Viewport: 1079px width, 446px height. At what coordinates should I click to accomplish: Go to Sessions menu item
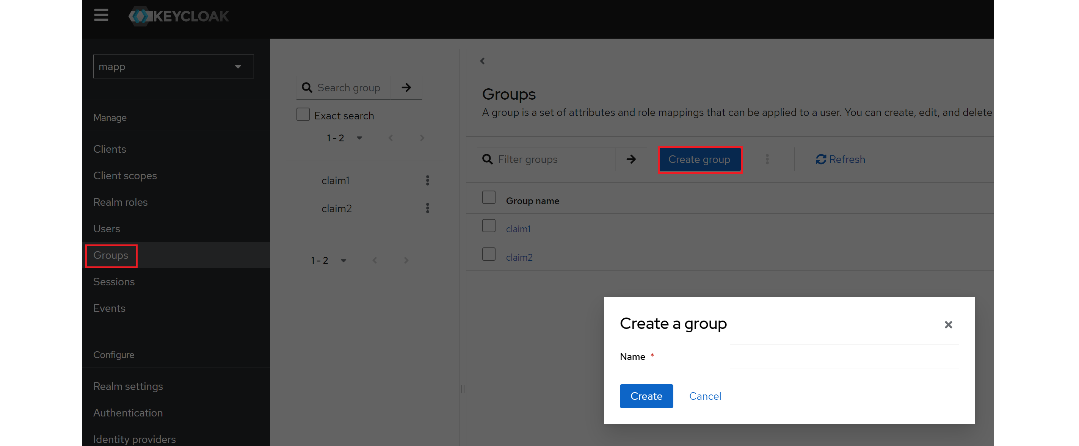[114, 282]
